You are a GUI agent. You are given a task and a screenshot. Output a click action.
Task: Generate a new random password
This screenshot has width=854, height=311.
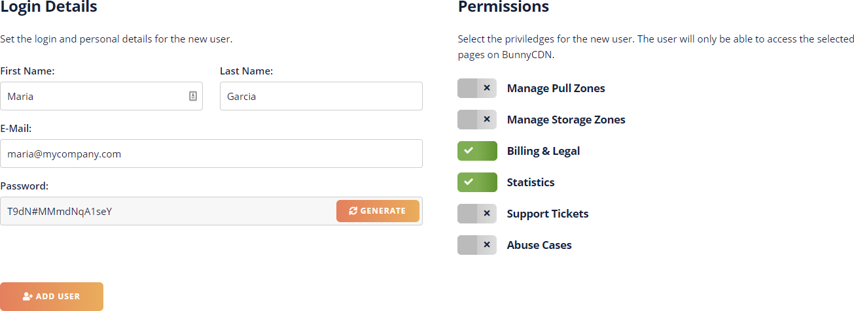click(x=378, y=211)
